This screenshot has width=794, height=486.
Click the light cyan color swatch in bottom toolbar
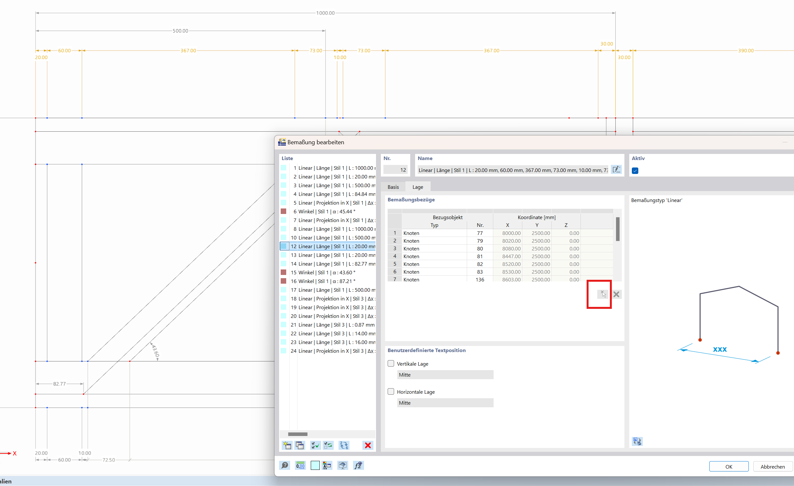[315, 465]
